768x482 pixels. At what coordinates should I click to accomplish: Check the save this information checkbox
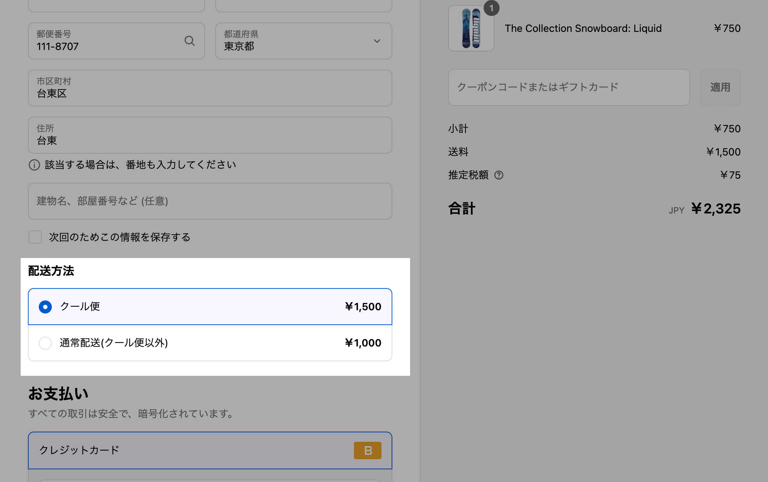click(35, 237)
